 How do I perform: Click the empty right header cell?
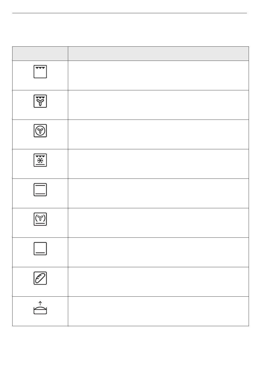tap(158, 53)
